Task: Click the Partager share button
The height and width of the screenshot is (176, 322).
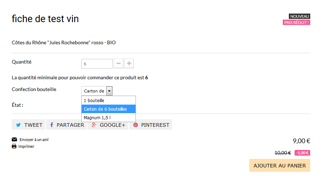Action: pos(66,125)
